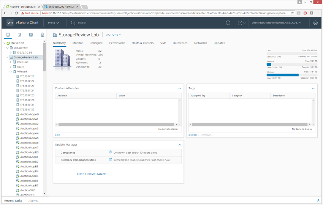The width and height of the screenshot is (323, 205).
Task: Open the Actions dropdown menu
Action: coord(113,35)
